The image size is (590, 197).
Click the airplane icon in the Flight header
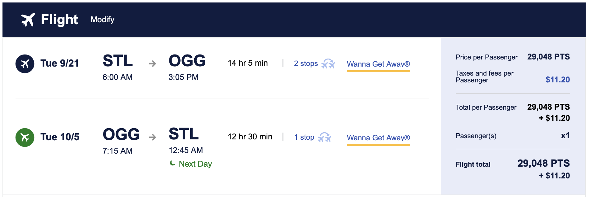pos(28,20)
